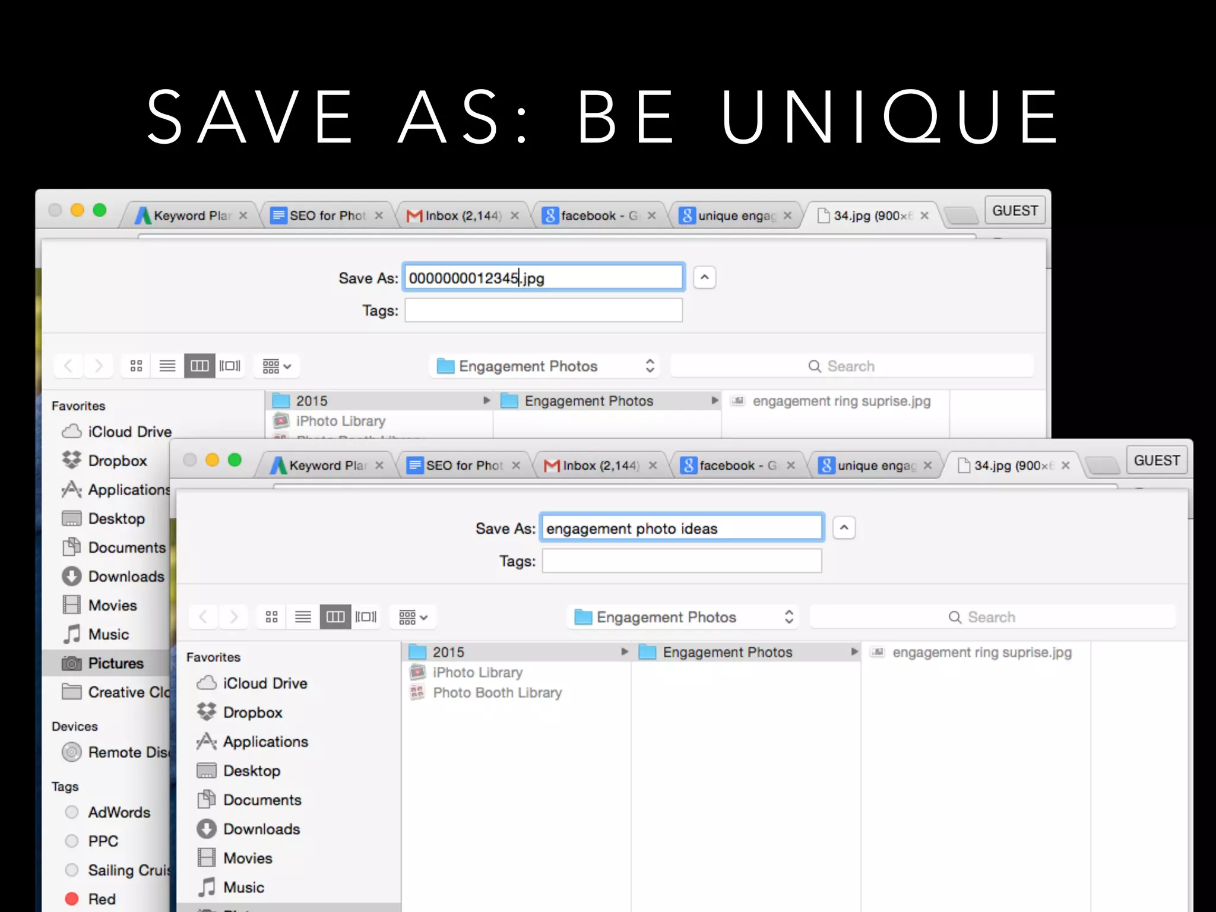Viewport: 1216px width, 912px height.
Task: Switch to Keyword Planner tab in front window
Action: click(x=325, y=465)
